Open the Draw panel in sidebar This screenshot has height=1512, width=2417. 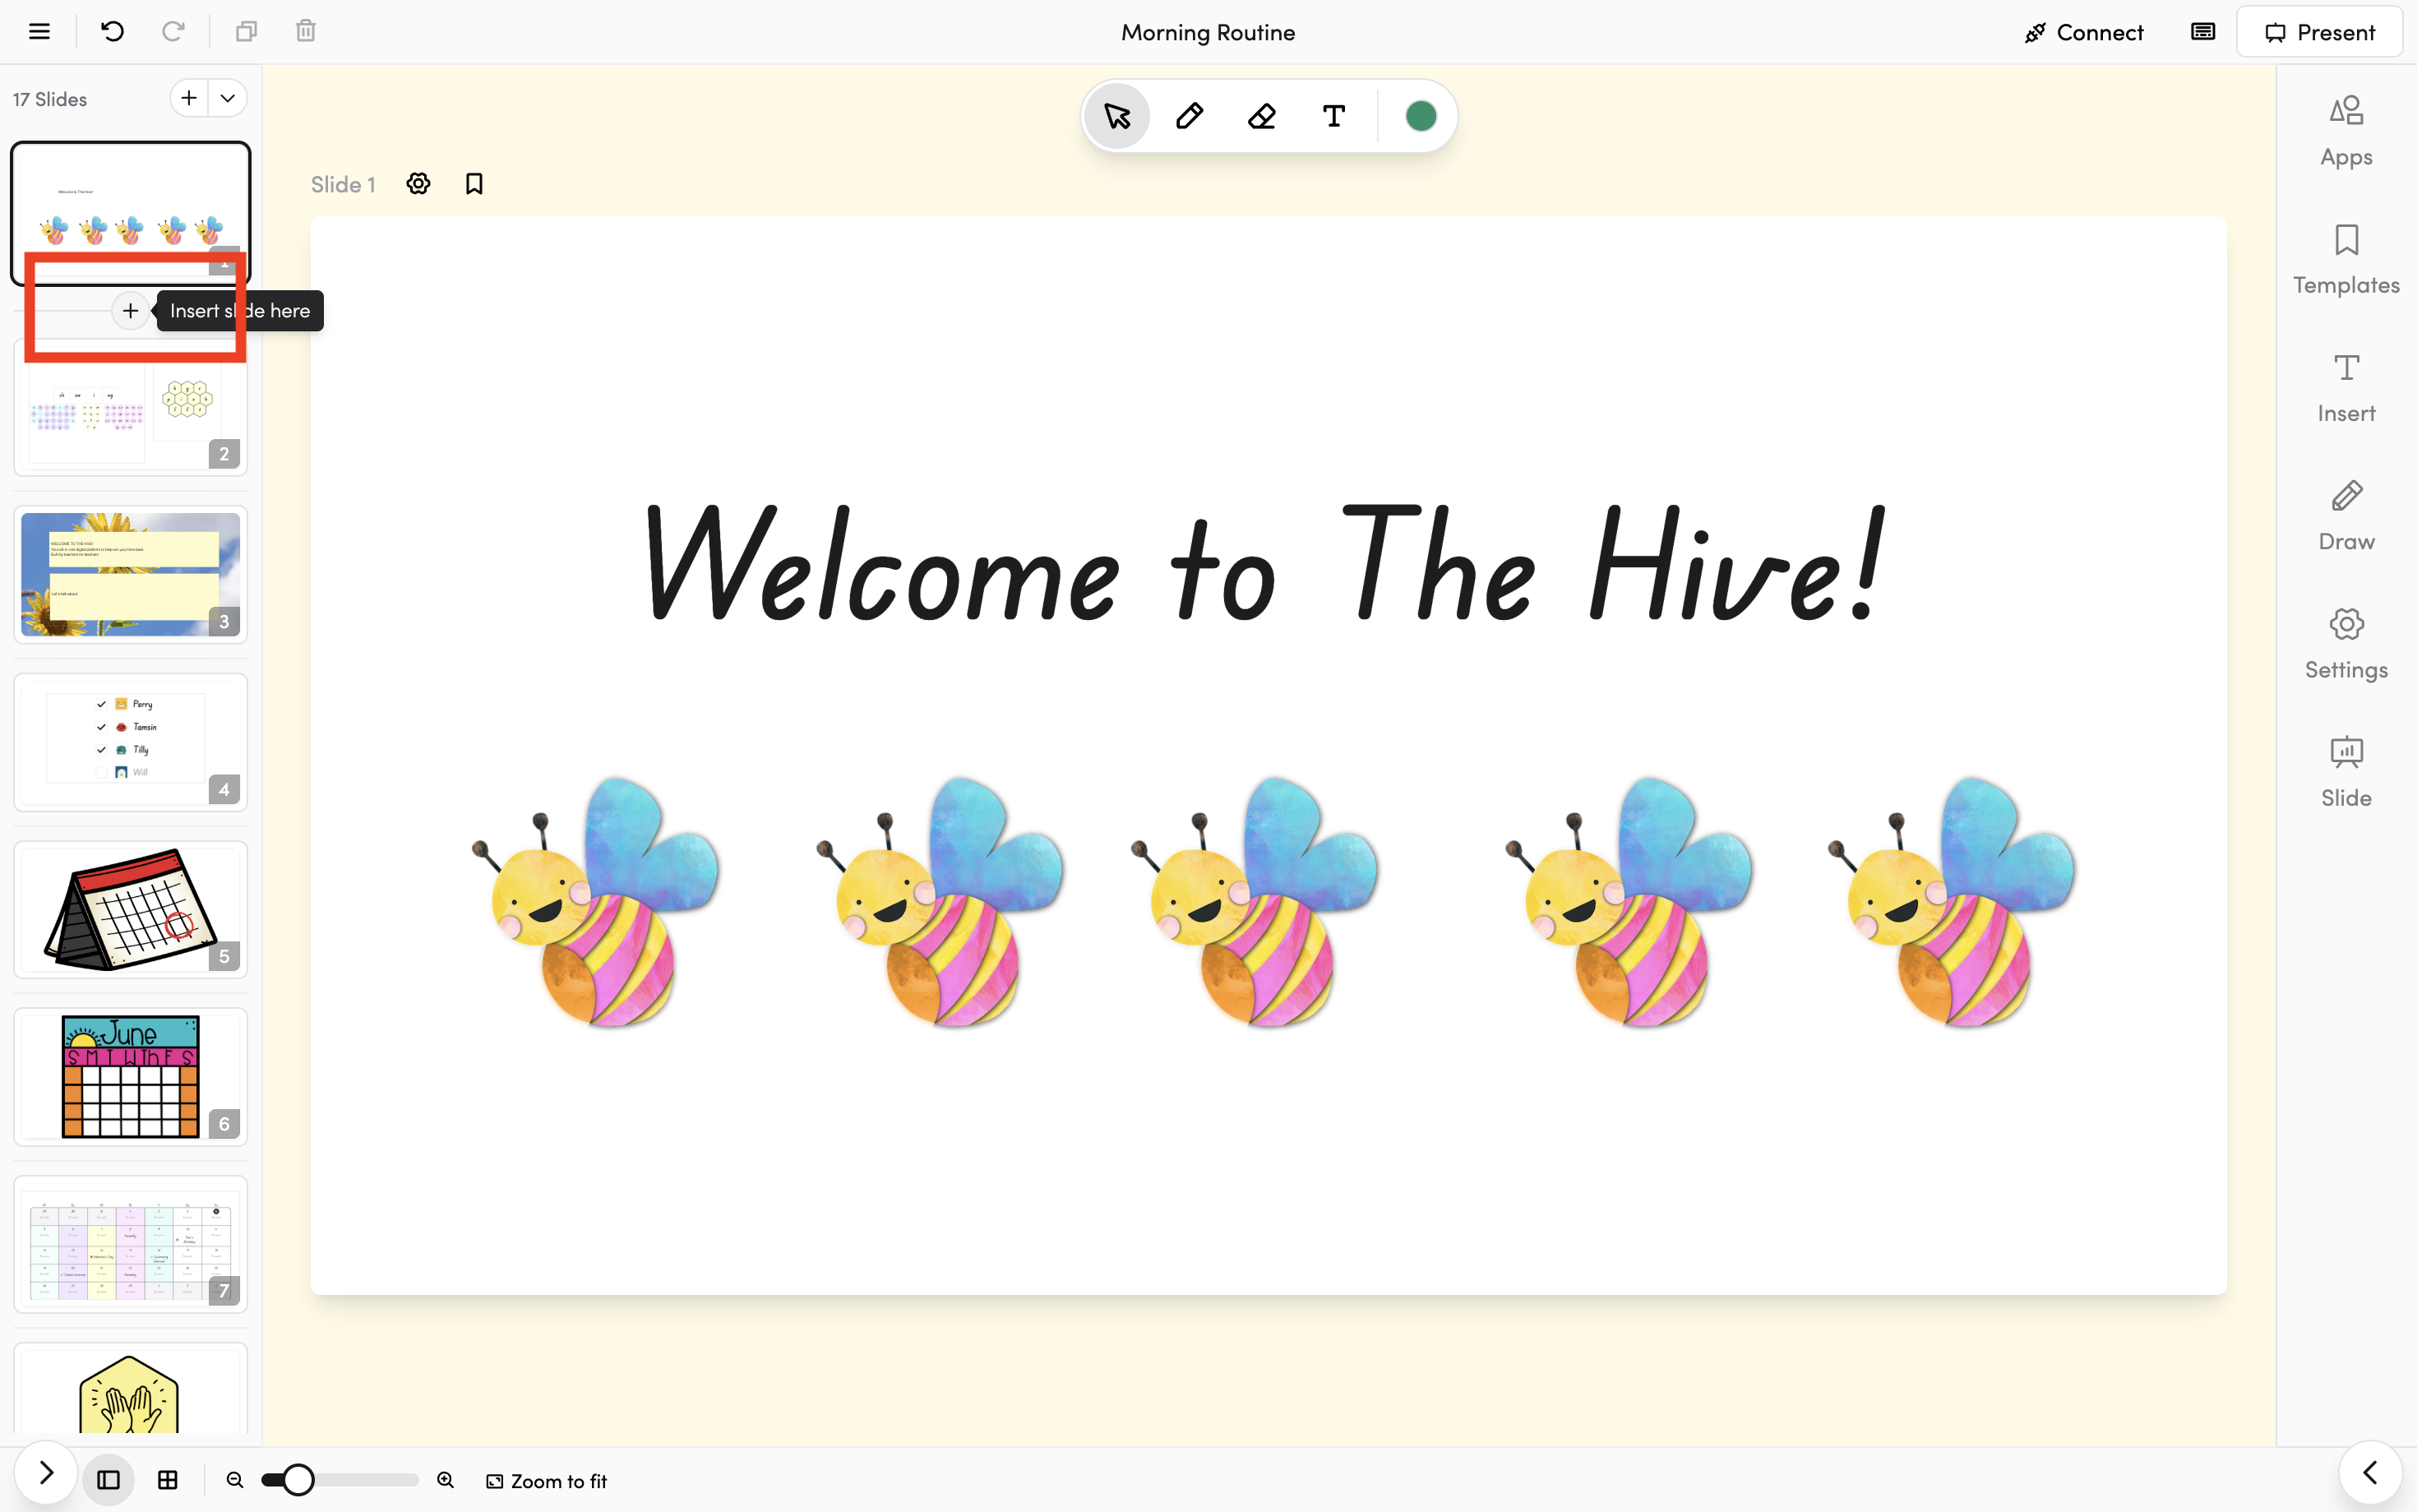(x=2345, y=515)
